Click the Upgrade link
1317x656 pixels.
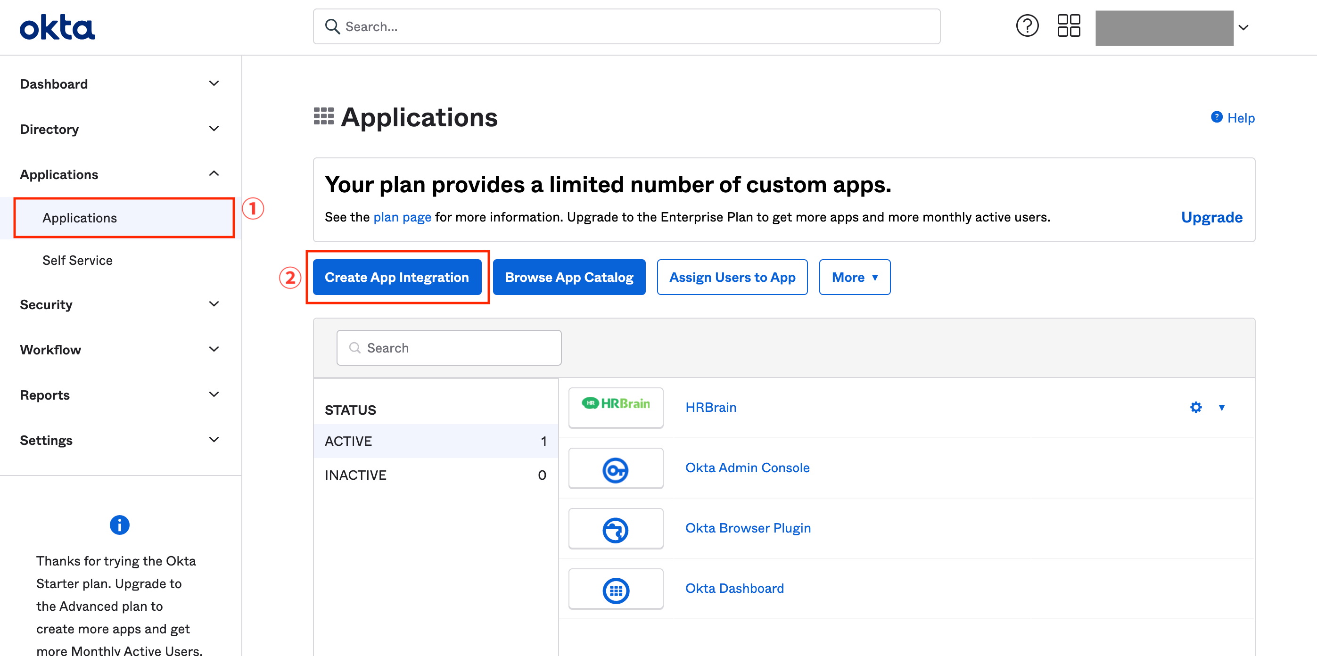point(1212,217)
